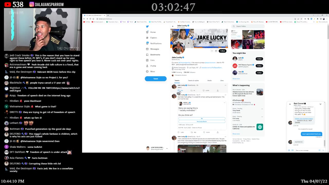This screenshot has width=329, height=185.
Task: Select Yes Lucky Racist poll option
Action: pos(202,121)
